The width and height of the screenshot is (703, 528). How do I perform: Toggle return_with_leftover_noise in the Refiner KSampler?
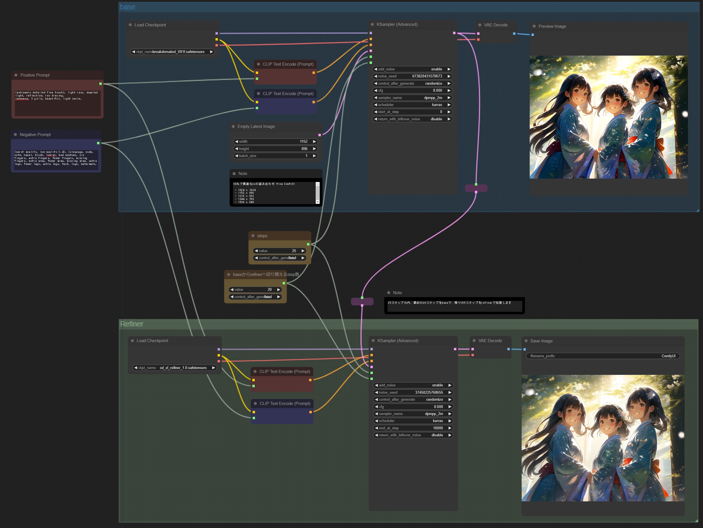(x=413, y=435)
